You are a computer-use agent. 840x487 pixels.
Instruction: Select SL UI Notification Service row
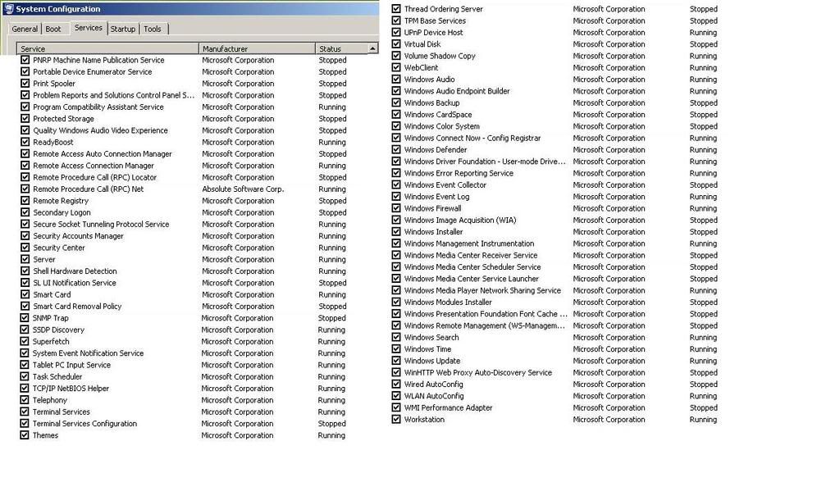tap(183, 283)
